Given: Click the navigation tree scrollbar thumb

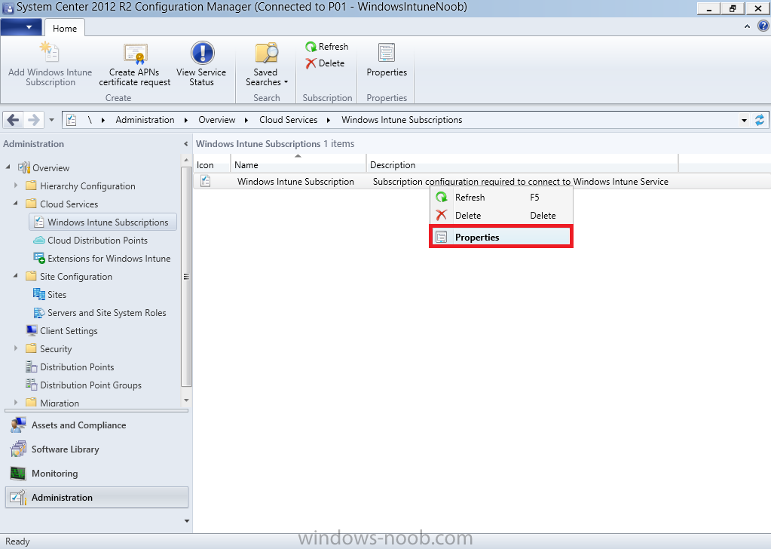Looking at the screenshot, I should pyautogui.click(x=186, y=277).
